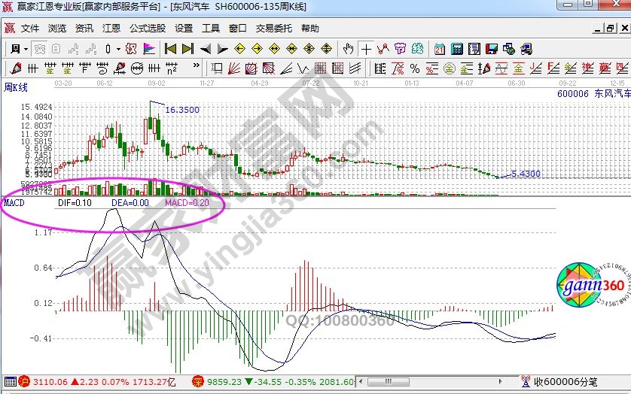Click the horizontal scrollbar thumb
631x394 pixels.
tap(388, 381)
